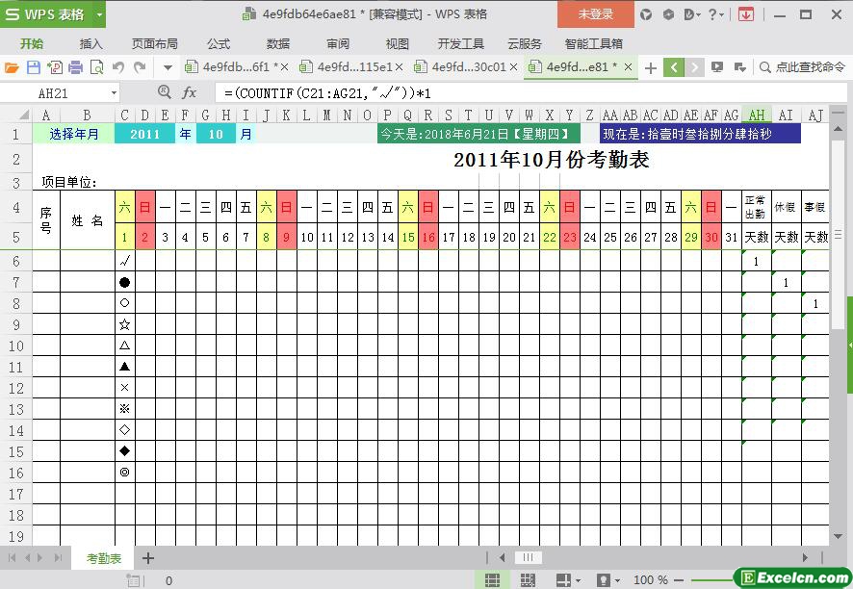853x589 pixels.
Task: Click the Undo arrow icon
Action: point(118,67)
